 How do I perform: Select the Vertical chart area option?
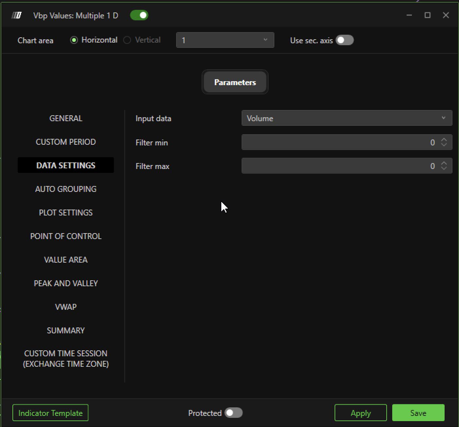tap(127, 40)
